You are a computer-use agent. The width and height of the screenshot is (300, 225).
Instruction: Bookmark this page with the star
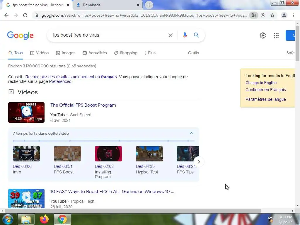272,15
